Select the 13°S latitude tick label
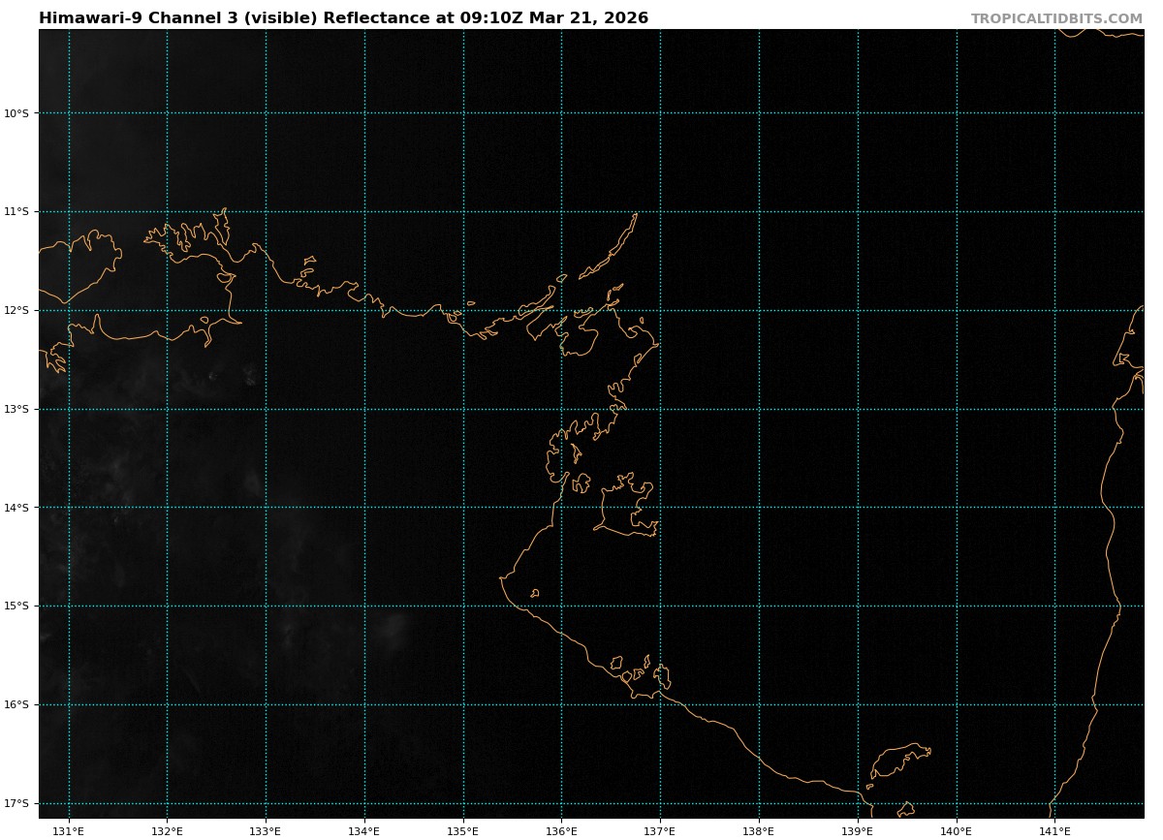 [x=16, y=409]
